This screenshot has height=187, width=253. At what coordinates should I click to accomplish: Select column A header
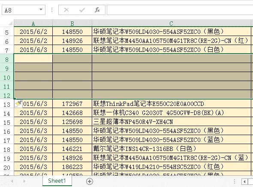tap(33, 24)
